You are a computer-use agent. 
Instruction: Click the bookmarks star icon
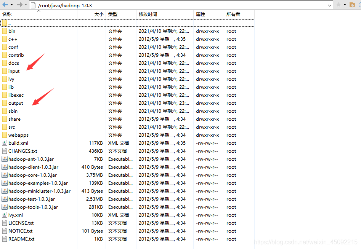(339, 5)
